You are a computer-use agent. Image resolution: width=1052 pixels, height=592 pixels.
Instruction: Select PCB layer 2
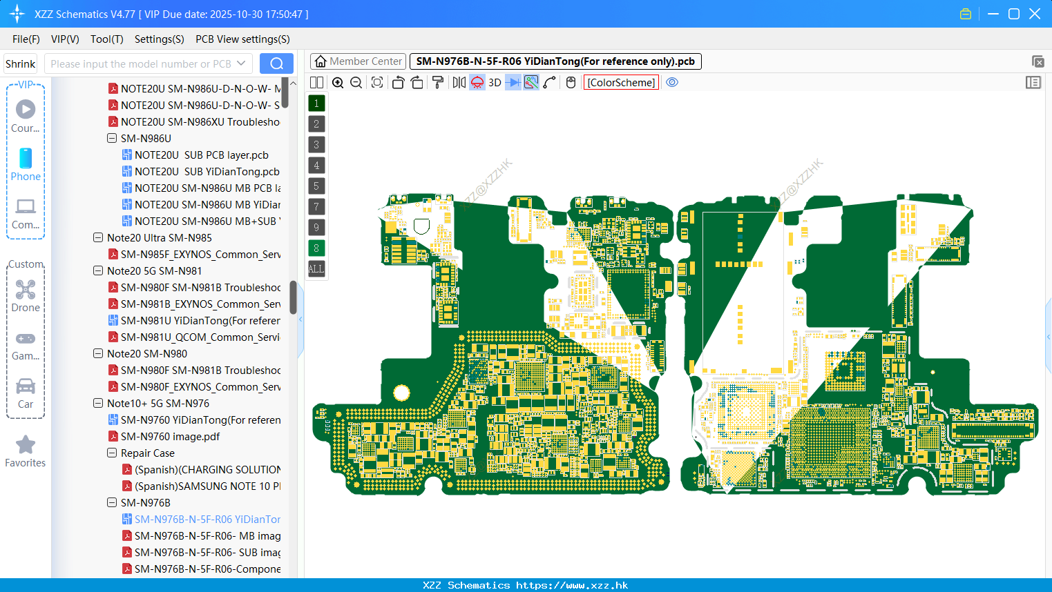[316, 124]
